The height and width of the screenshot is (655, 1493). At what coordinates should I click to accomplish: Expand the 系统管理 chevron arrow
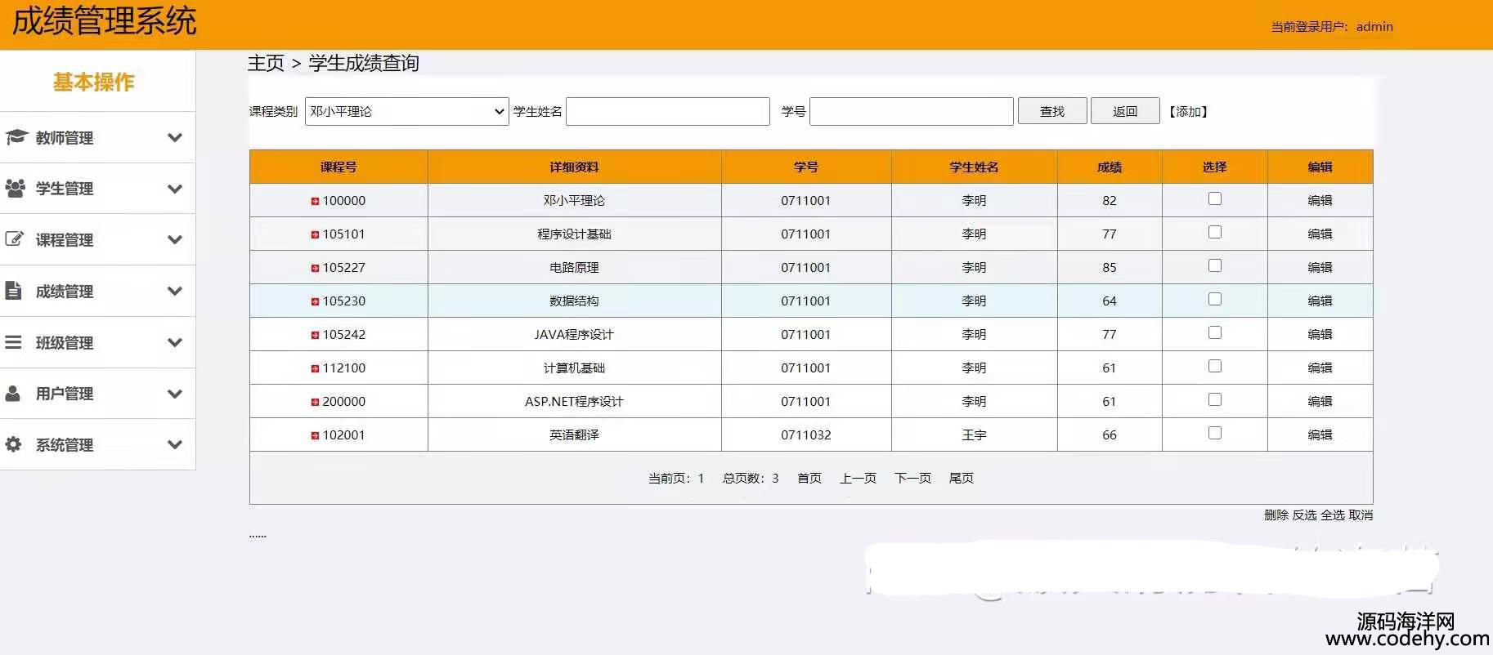pos(174,444)
